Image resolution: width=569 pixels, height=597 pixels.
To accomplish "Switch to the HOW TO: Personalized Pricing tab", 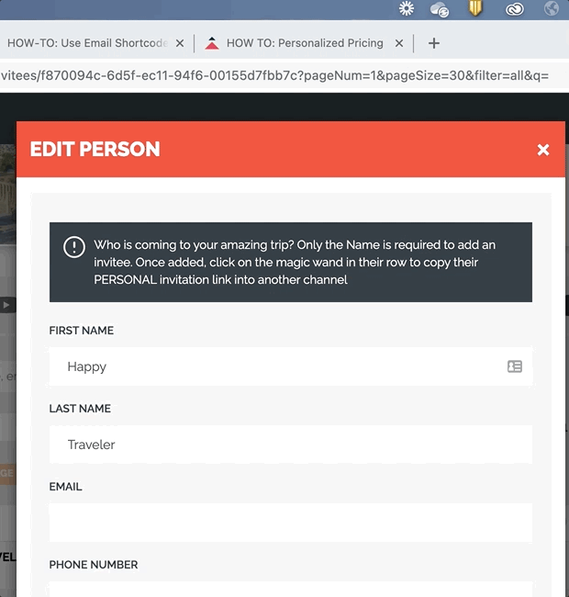I will point(305,43).
